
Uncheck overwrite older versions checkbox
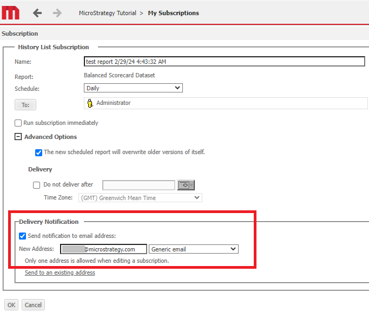(x=38, y=152)
